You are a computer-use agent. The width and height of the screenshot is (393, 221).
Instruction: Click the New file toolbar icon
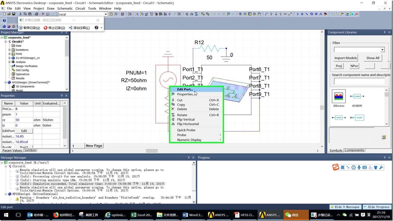point(4,14)
